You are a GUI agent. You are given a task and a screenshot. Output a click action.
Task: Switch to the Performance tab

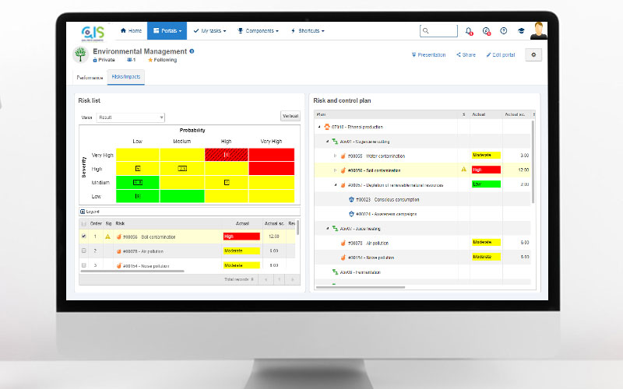click(90, 78)
